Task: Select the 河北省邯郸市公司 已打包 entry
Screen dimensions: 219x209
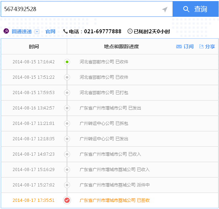Action: point(104,93)
